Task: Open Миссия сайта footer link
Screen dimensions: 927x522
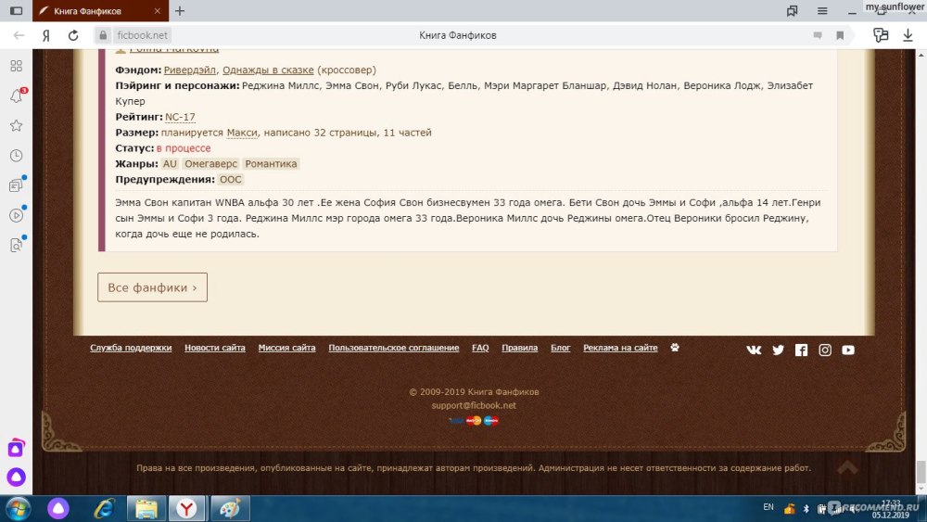Action: pyautogui.click(x=286, y=348)
